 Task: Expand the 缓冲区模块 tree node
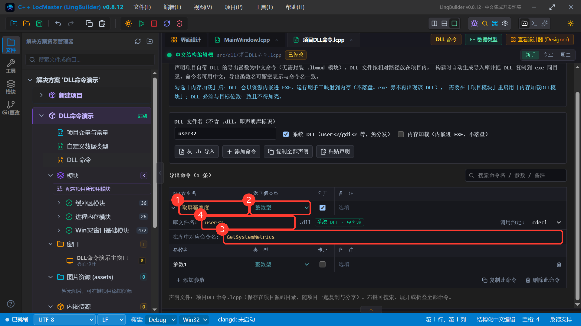(59, 203)
